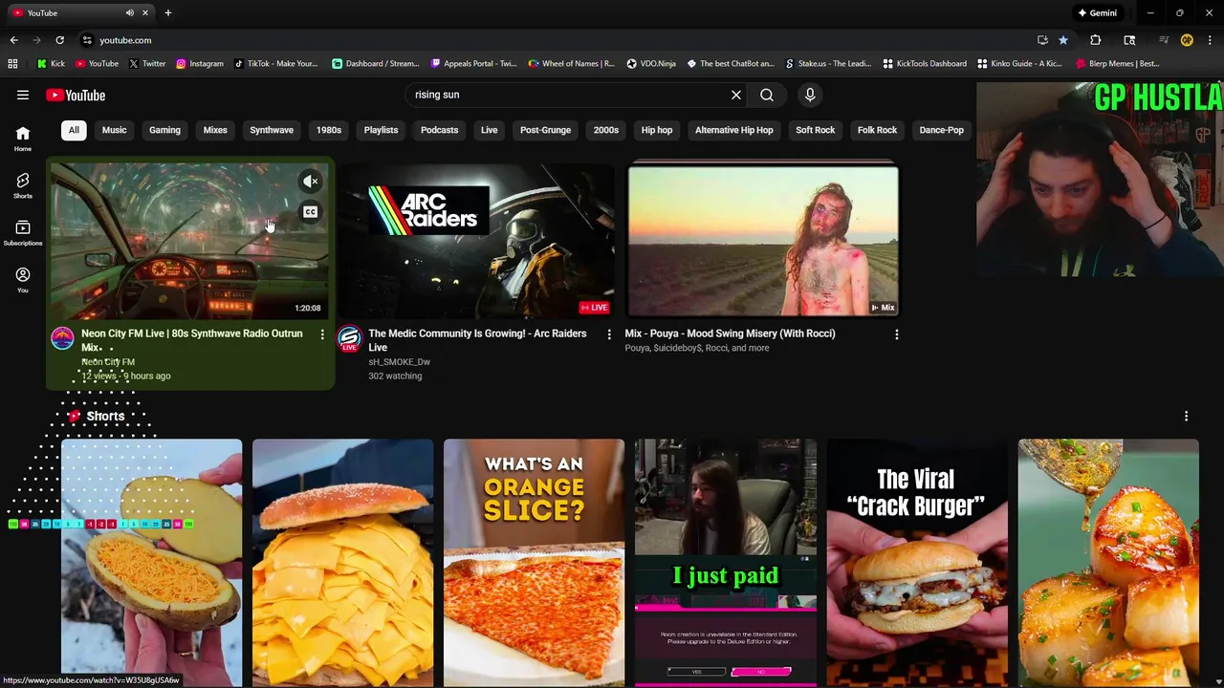The image size is (1224, 688).
Task: Select the Hip hop filter chip
Action: click(657, 130)
